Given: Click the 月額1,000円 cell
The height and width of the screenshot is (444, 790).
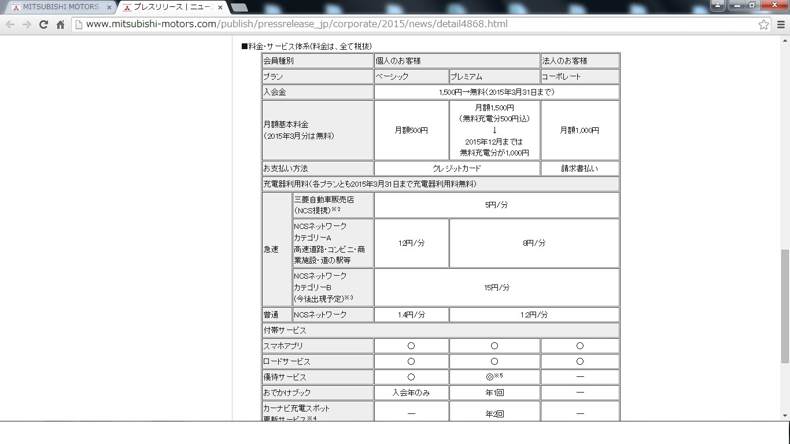Looking at the screenshot, I should pyautogui.click(x=580, y=130).
